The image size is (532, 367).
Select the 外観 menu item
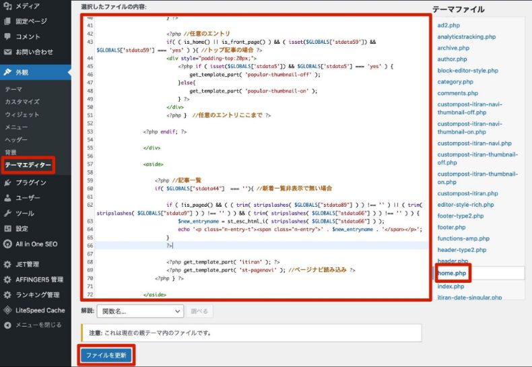(36, 72)
